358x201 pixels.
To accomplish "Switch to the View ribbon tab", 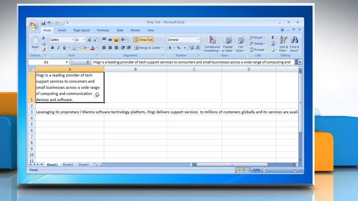I will click(x=150, y=30).
